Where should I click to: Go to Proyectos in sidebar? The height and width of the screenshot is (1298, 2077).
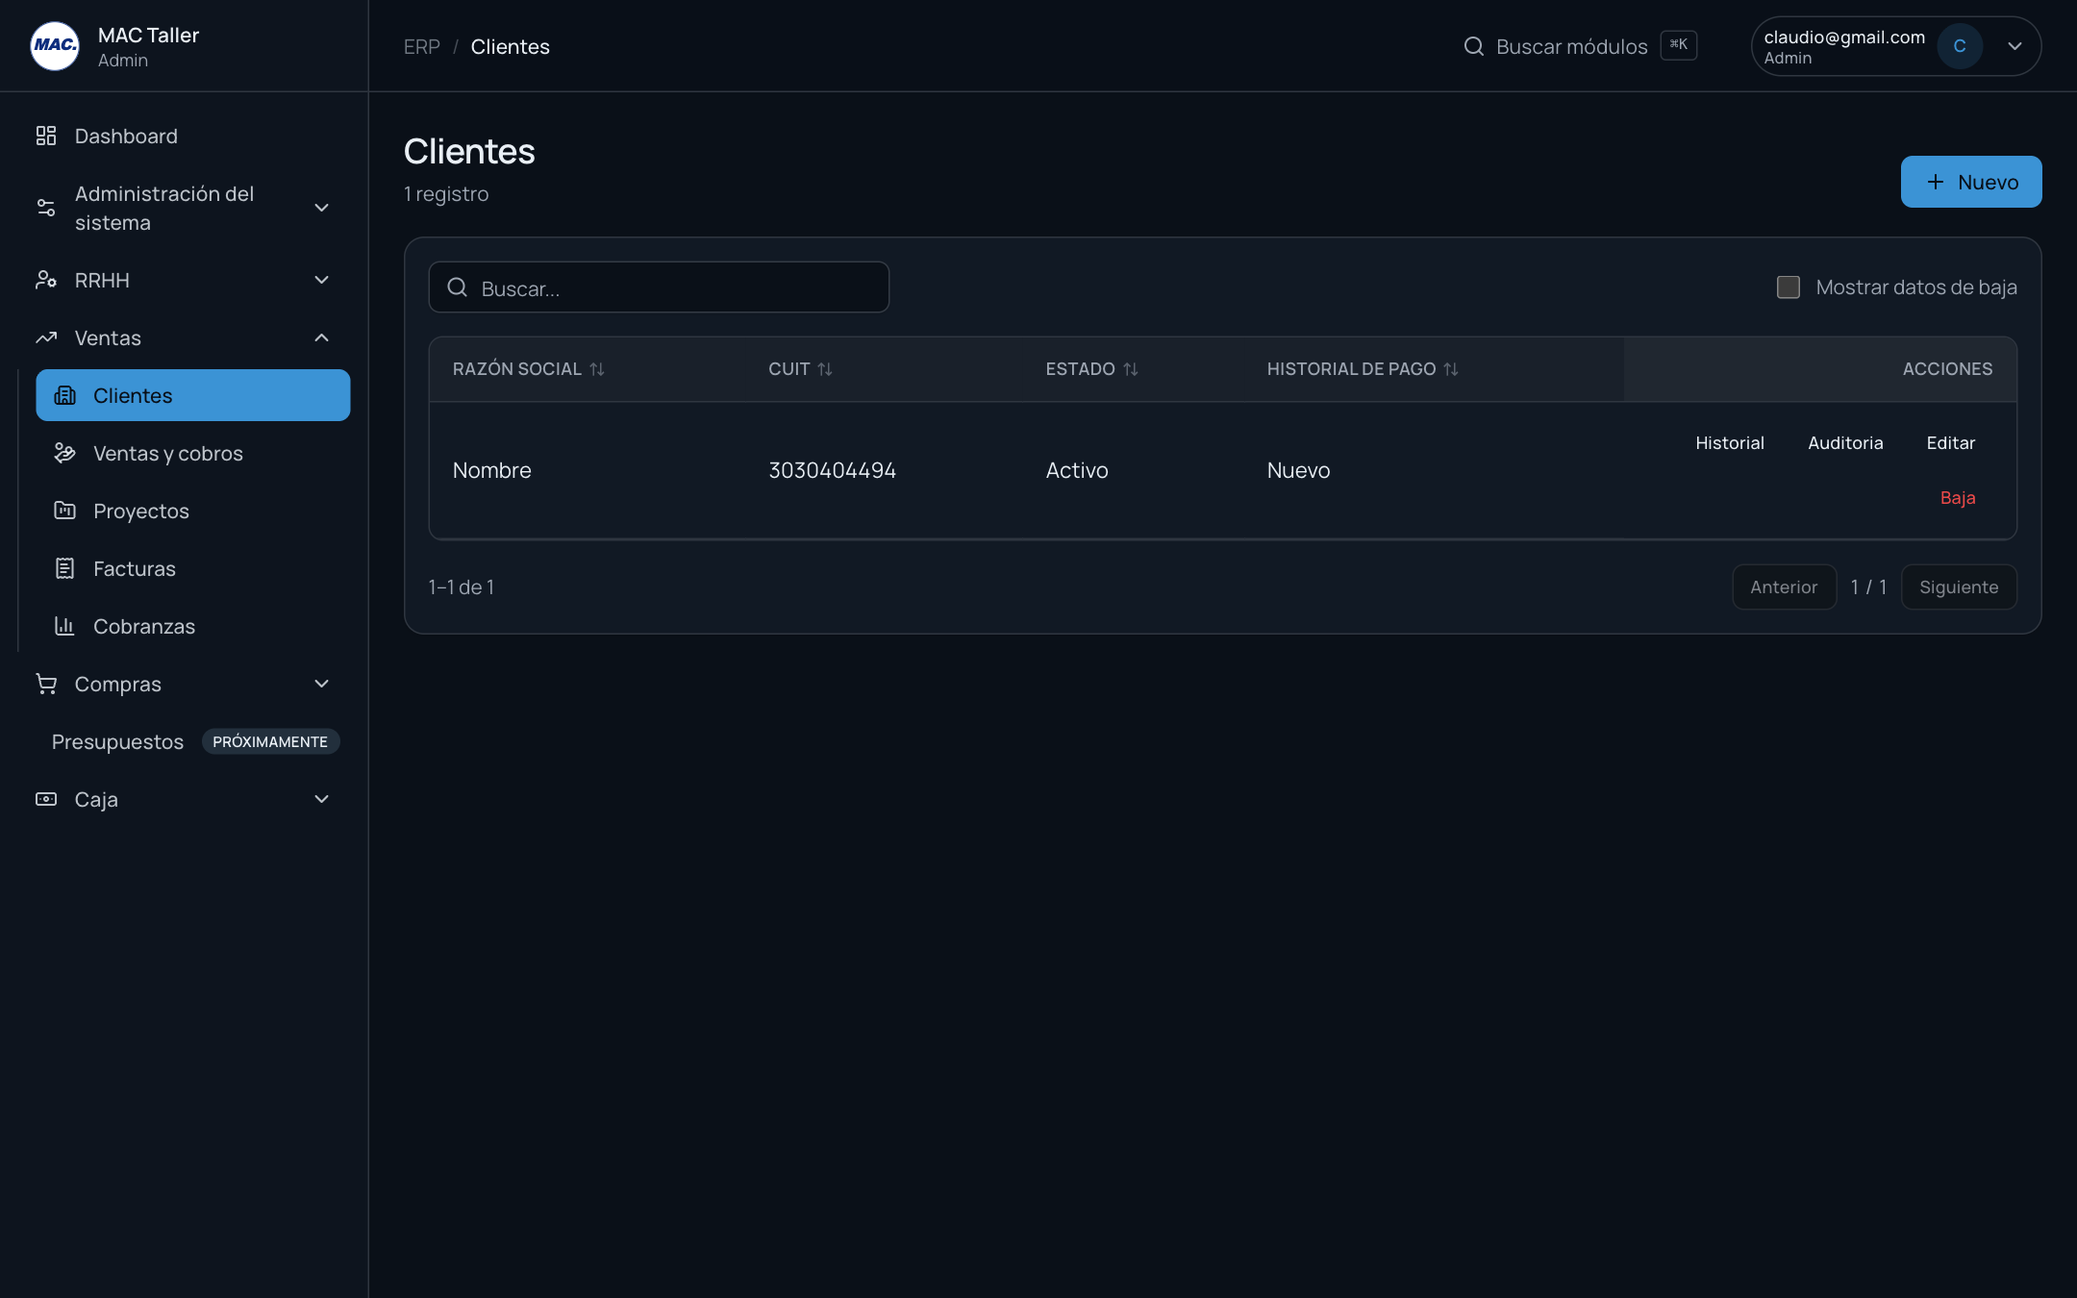coord(192,511)
